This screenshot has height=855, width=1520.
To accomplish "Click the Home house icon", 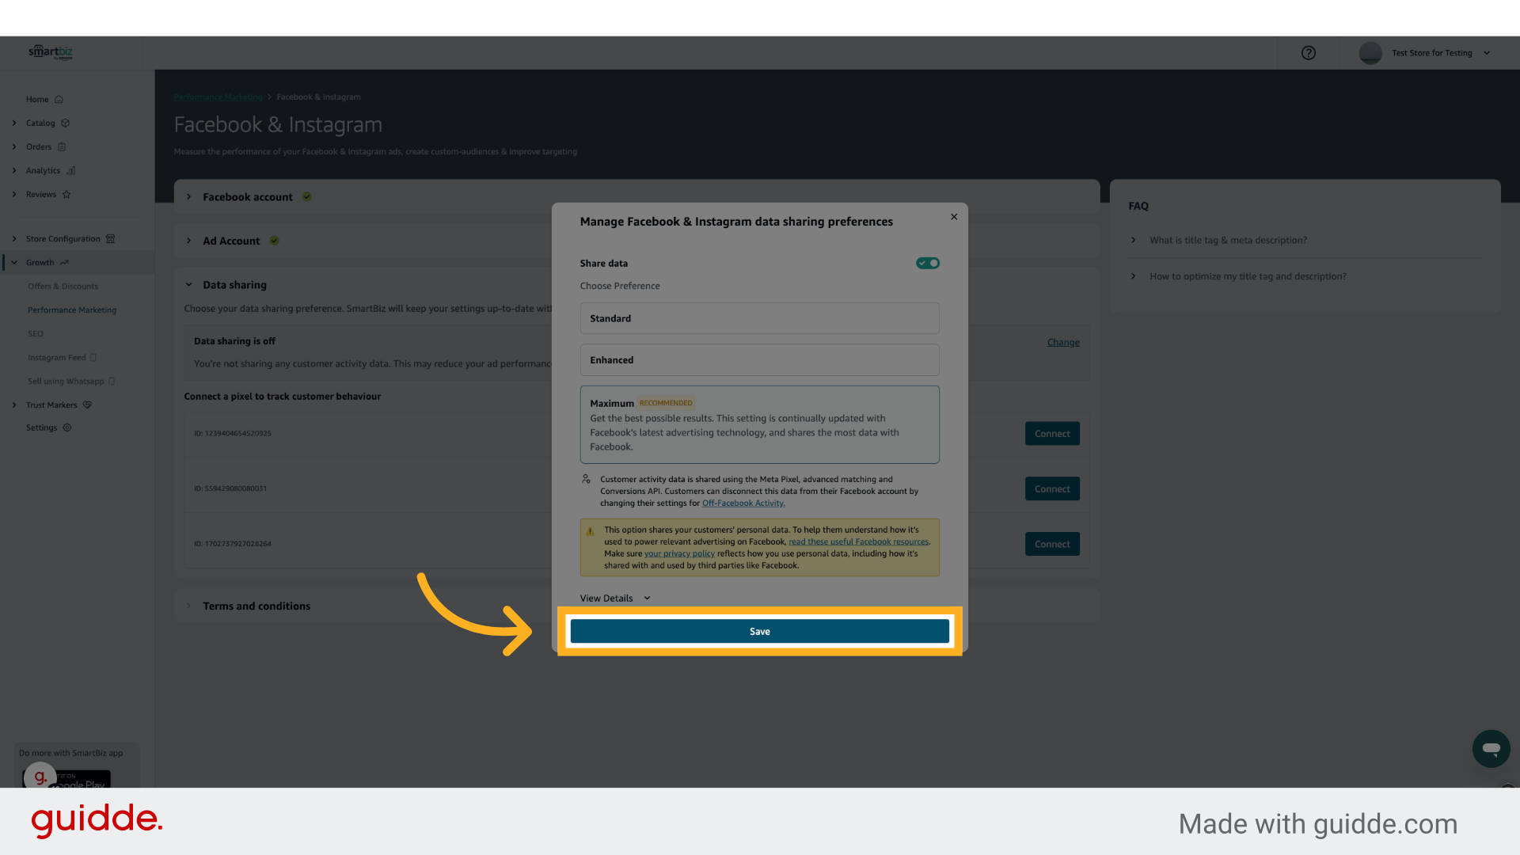I will (x=59, y=100).
